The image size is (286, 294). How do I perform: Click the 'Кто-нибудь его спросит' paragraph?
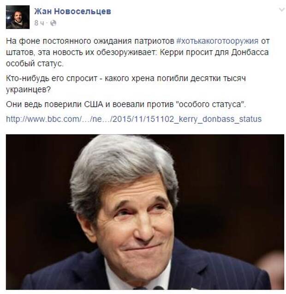126,84
